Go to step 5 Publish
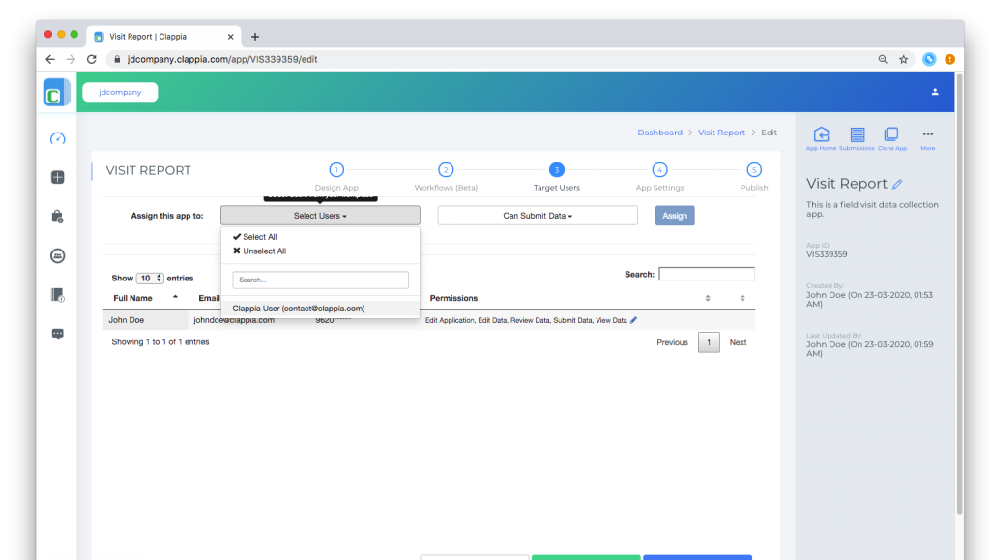The height and width of the screenshot is (560, 990). point(754,177)
